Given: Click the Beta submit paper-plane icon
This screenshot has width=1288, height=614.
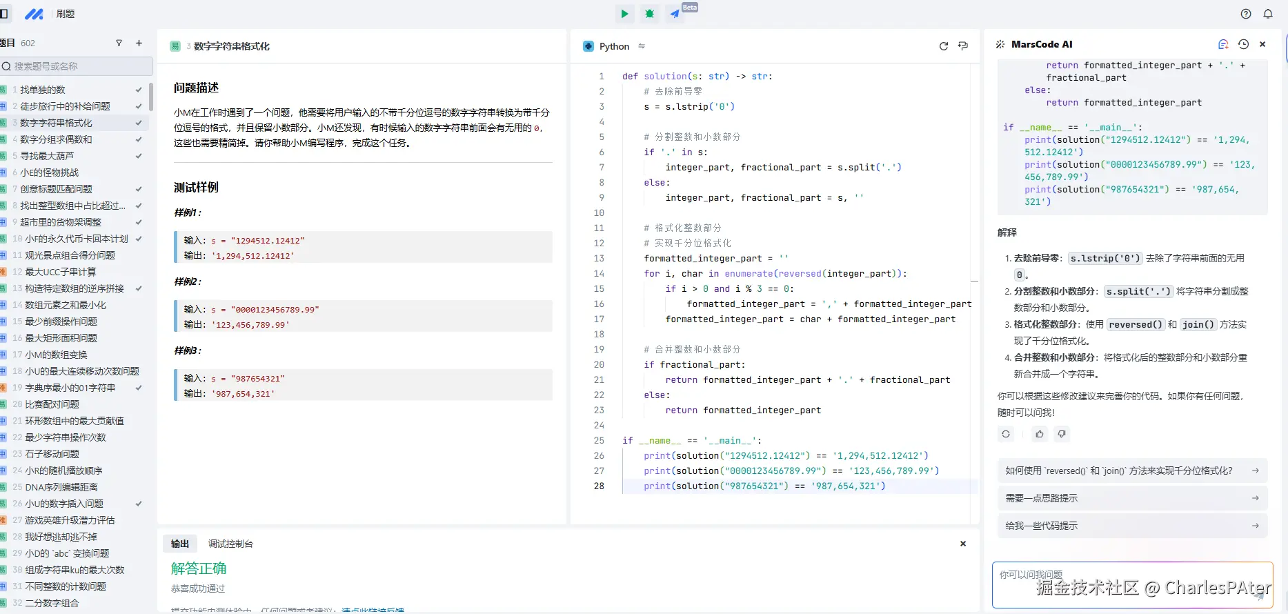Looking at the screenshot, I should 675,14.
